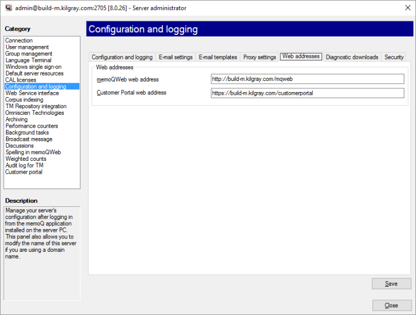The width and height of the screenshot is (416, 315).
Task: Switch to first Configuration and logging tab
Action: point(122,57)
